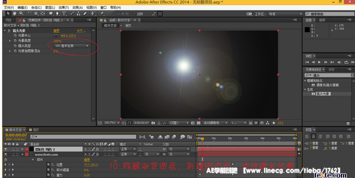Click the lens flare center crosshair button
Viewport: 355px width, 178px height.
[56, 35]
